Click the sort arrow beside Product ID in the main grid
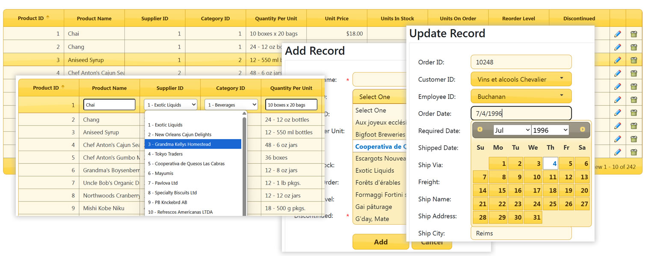Image resolution: width=645 pixels, height=256 pixels. coord(47,17)
